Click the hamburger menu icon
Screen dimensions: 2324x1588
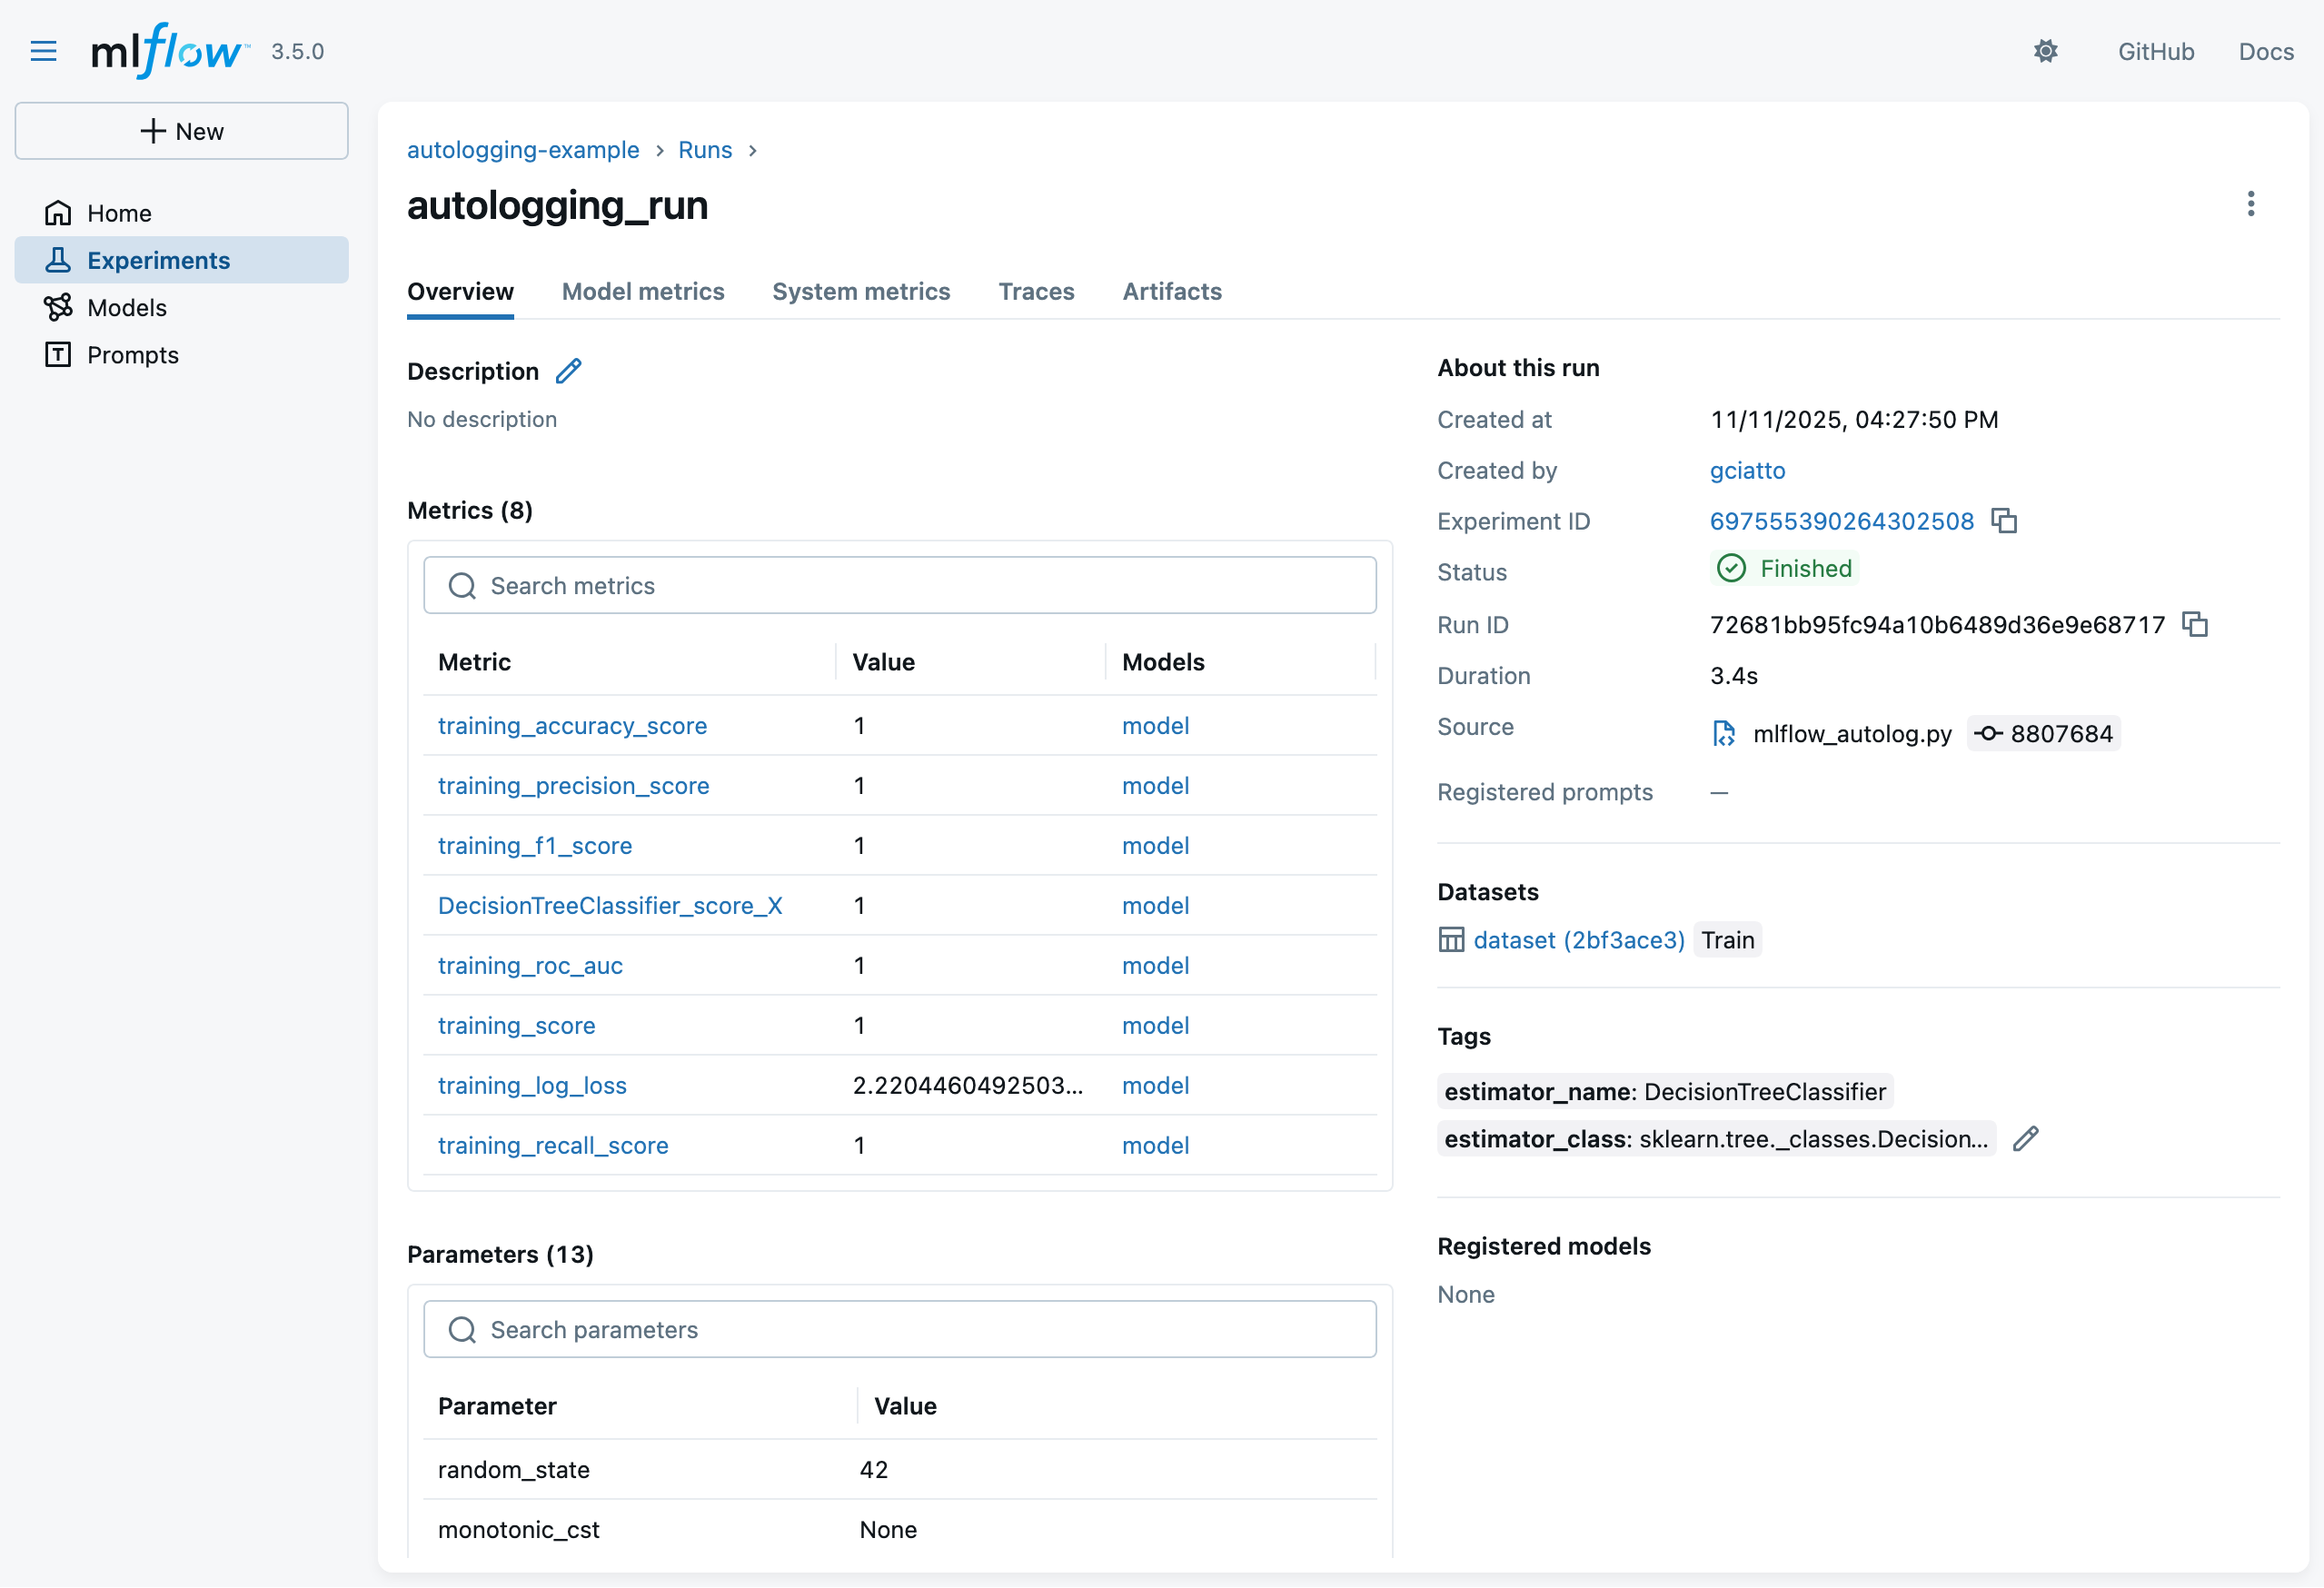pos(43,51)
